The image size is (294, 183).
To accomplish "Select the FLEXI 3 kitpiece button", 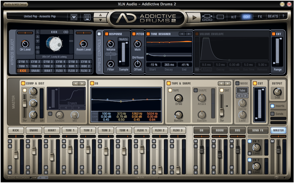I will tap(86, 71).
